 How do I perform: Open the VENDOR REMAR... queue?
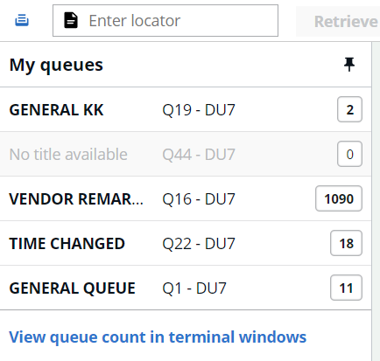186,198
